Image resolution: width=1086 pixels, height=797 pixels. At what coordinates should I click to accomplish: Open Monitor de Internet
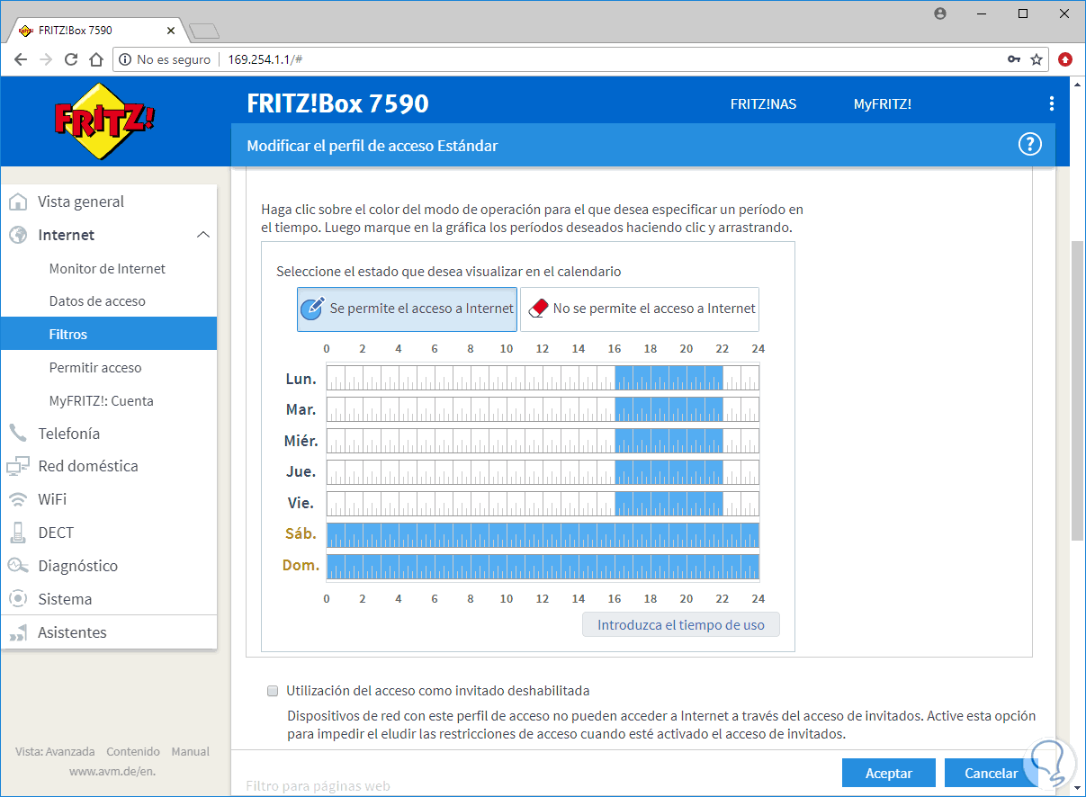coord(107,268)
